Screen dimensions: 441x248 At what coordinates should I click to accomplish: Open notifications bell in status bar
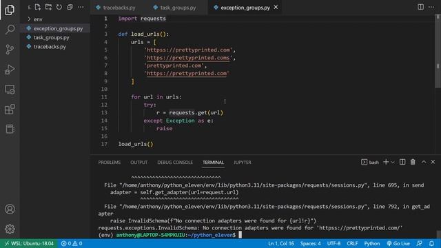click(x=432, y=243)
